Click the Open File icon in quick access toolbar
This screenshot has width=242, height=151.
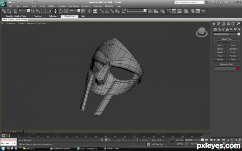[14, 2]
